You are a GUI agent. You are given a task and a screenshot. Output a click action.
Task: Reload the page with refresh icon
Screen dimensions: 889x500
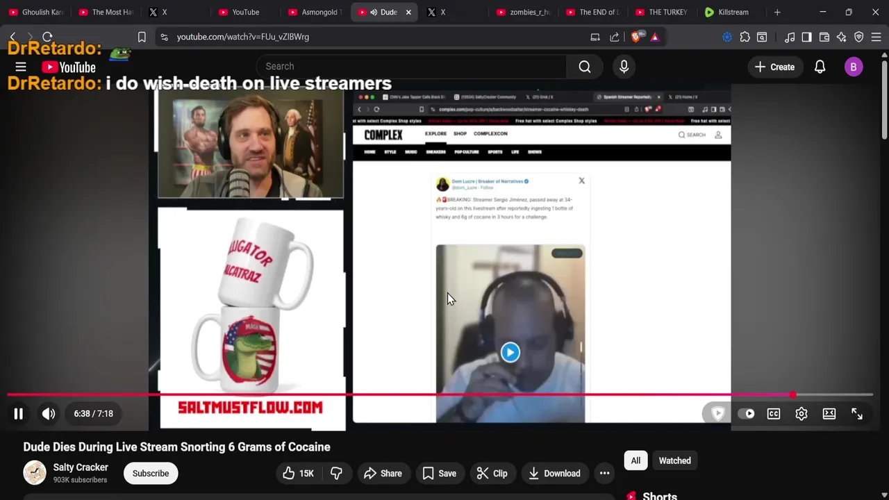47,37
